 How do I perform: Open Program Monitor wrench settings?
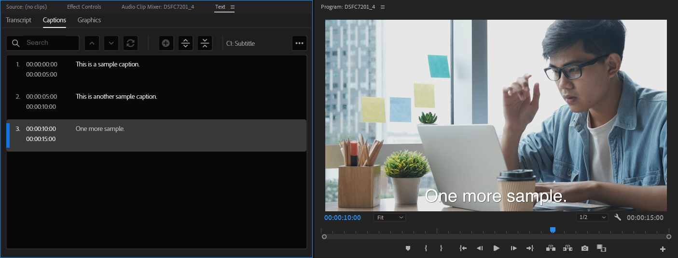click(x=618, y=218)
